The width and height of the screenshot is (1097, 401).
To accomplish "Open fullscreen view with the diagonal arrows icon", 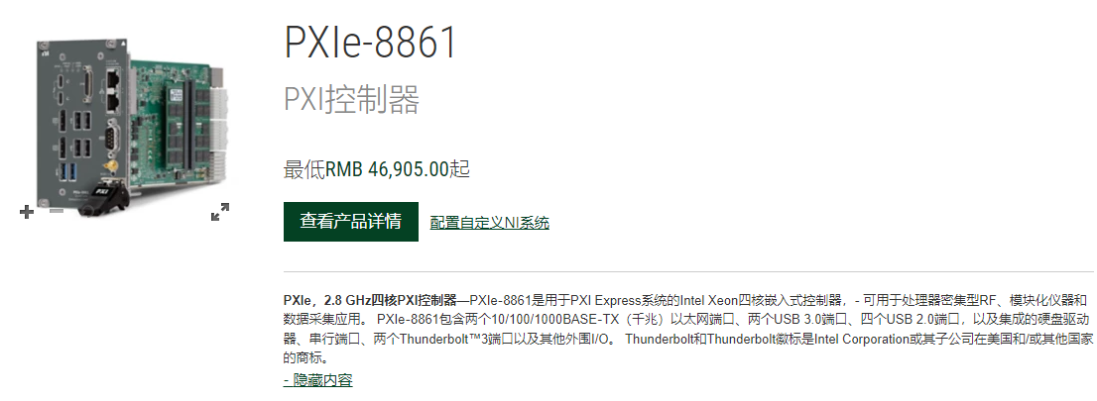I will pyautogui.click(x=220, y=212).
